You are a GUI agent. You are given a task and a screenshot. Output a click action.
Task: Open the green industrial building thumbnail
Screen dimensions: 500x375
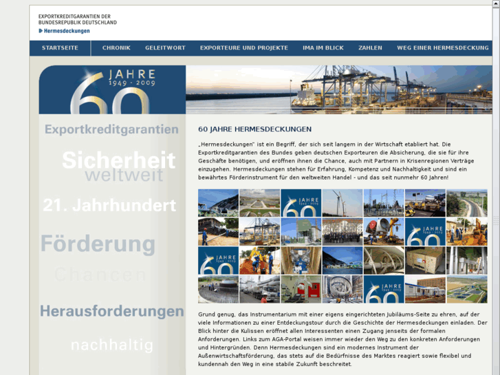[x=301, y=232]
